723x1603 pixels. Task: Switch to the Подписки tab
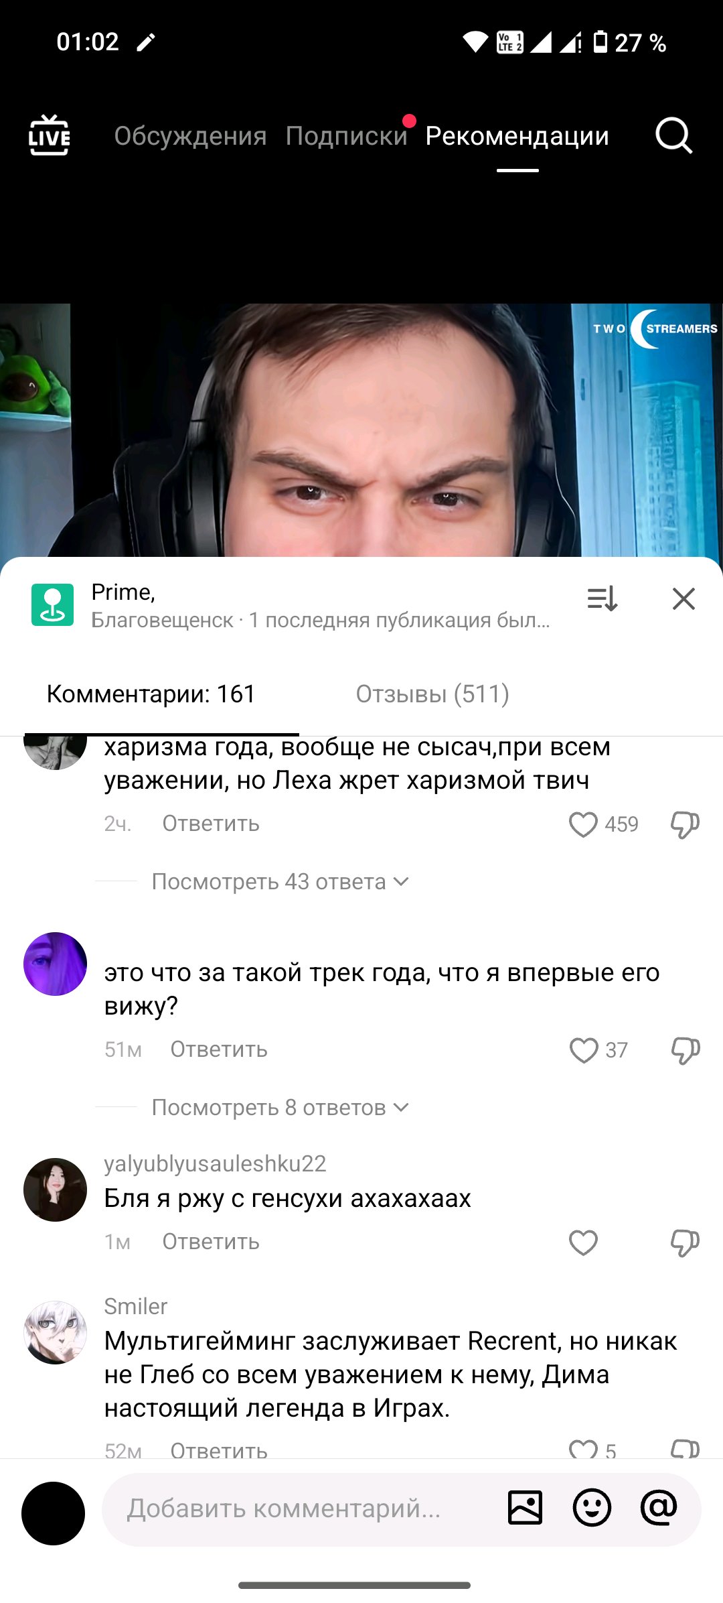tap(346, 136)
